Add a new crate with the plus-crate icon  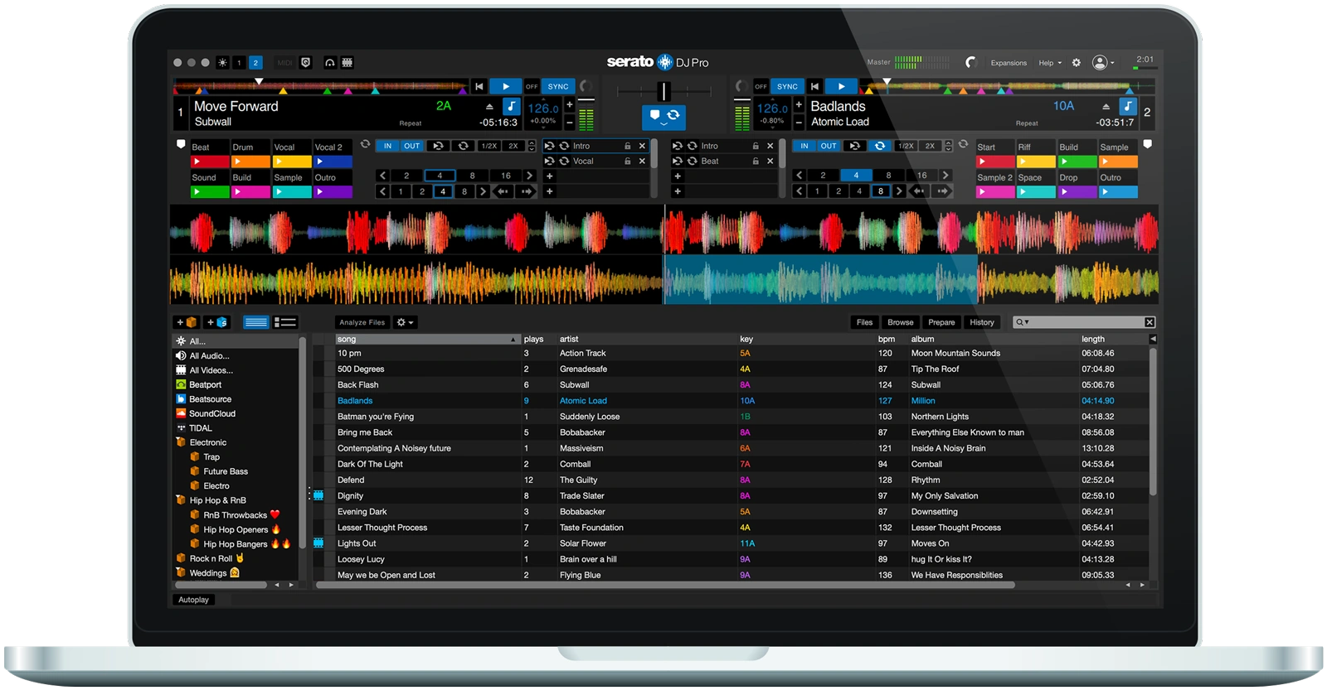click(186, 322)
